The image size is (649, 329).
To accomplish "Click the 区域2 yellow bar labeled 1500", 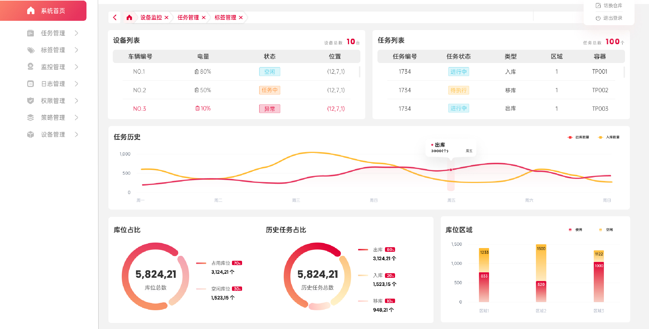I will click(541, 263).
